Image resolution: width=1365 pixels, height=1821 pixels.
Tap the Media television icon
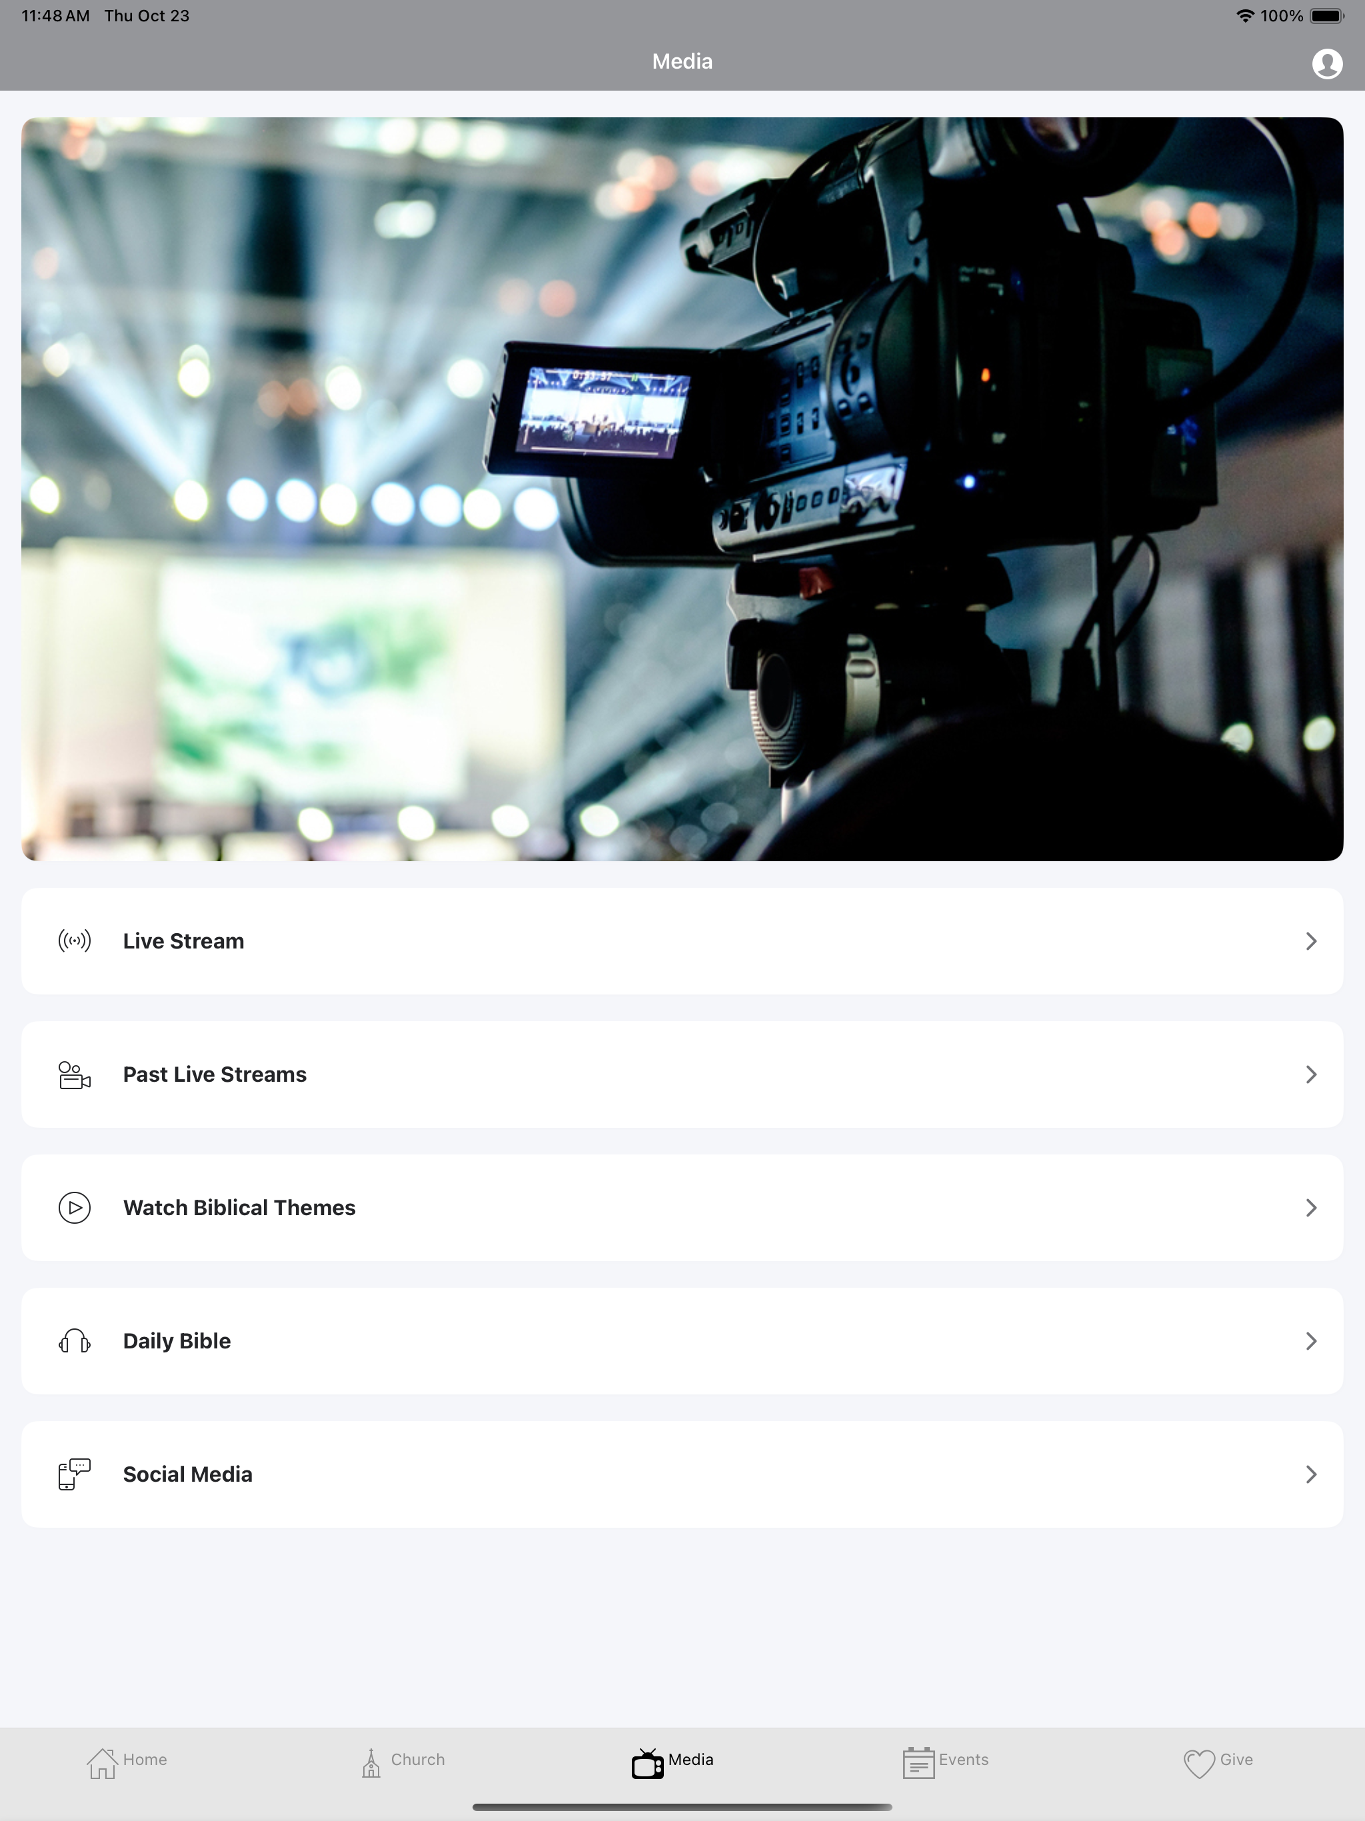[647, 1762]
